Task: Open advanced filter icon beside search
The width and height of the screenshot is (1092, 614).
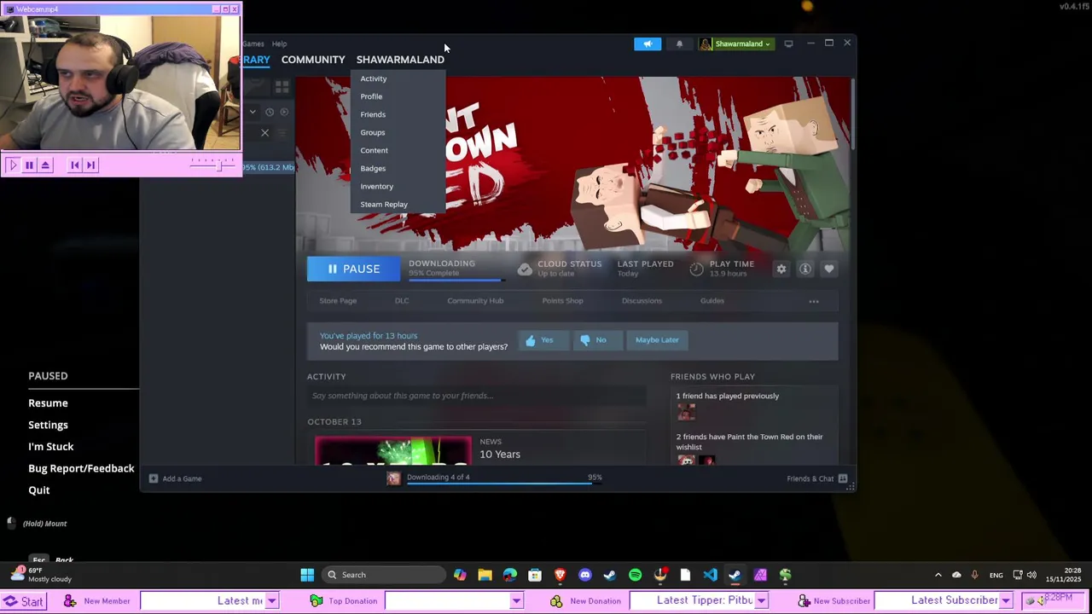Action: point(283,133)
